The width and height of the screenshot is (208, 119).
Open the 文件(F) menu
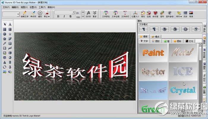[x=6, y=7]
